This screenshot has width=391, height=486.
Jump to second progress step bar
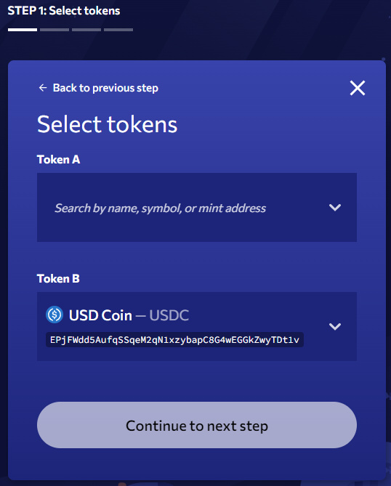pyautogui.click(x=55, y=30)
